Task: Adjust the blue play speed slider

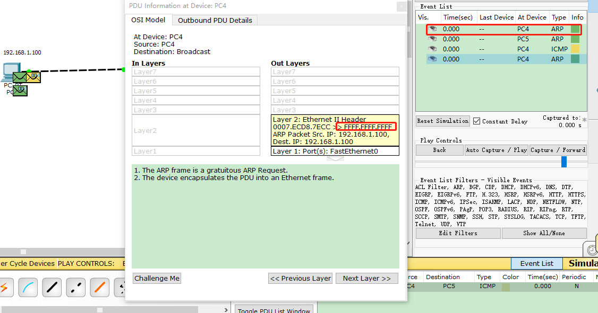Action: tap(563, 162)
